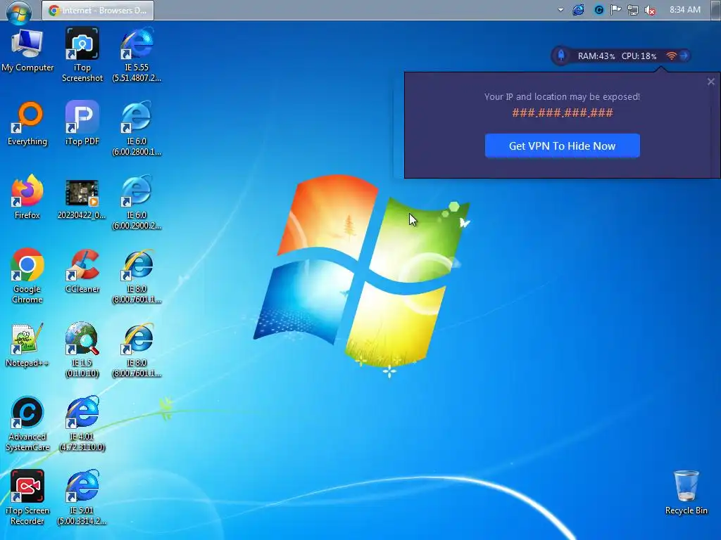Open the My Computer desktop icon
Screen dimensions: 721x540
[27, 50]
